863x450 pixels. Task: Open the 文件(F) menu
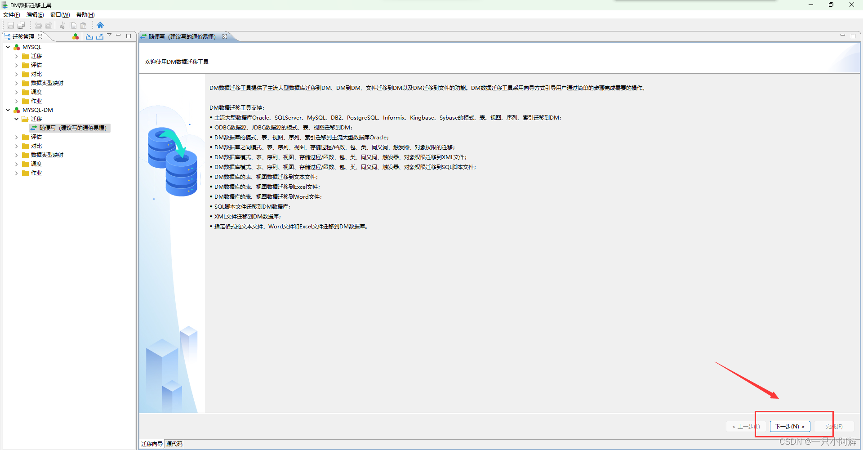click(11, 14)
